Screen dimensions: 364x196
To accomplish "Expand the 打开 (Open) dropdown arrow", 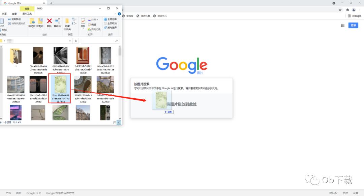I will coord(97,20).
